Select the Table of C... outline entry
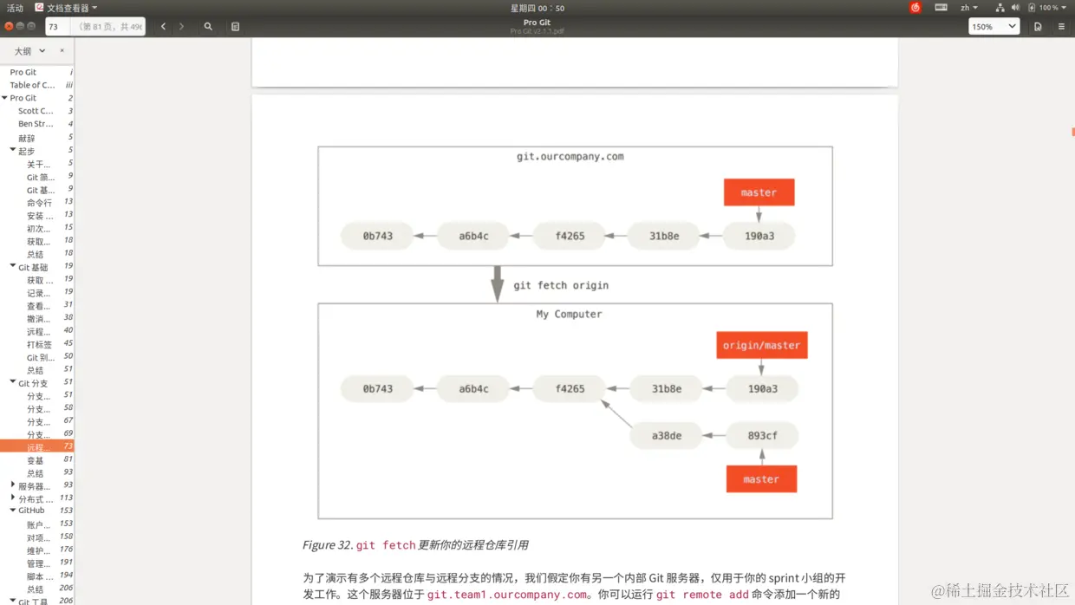The width and height of the screenshot is (1075, 605). click(37, 85)
